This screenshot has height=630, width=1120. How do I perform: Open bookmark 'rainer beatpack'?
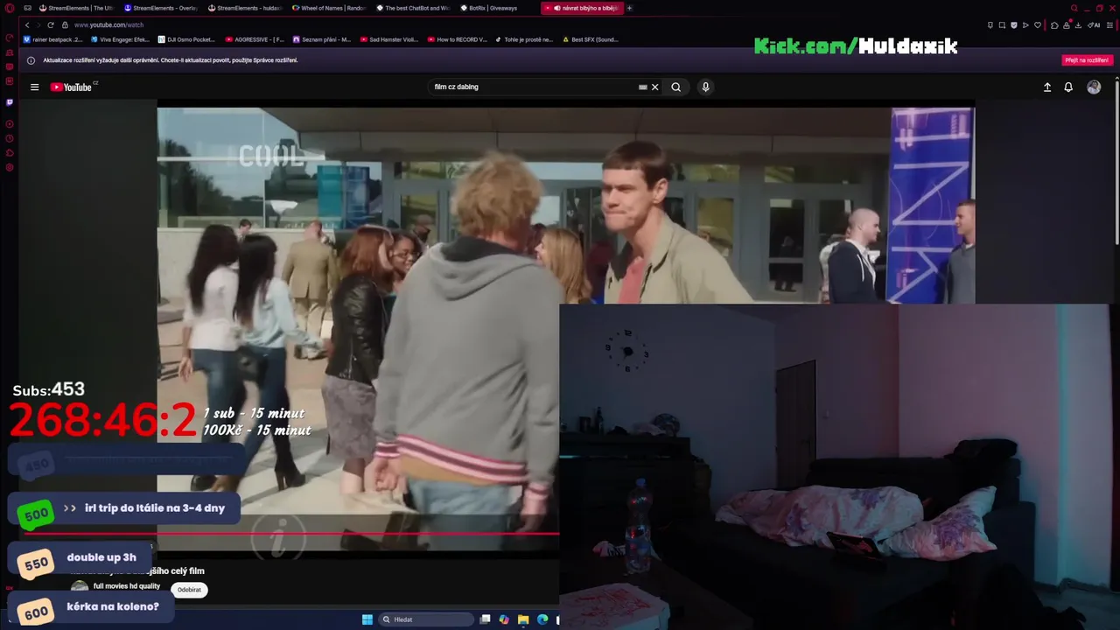(53, 39)
